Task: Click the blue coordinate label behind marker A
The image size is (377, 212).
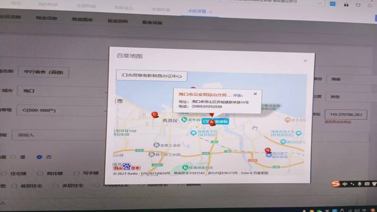Action: pos(216,121)
